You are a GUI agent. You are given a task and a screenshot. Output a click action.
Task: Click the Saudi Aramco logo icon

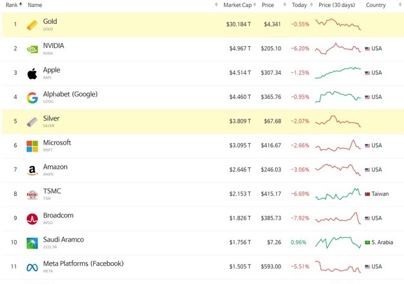pyautogui.click(x=32, y=243)
